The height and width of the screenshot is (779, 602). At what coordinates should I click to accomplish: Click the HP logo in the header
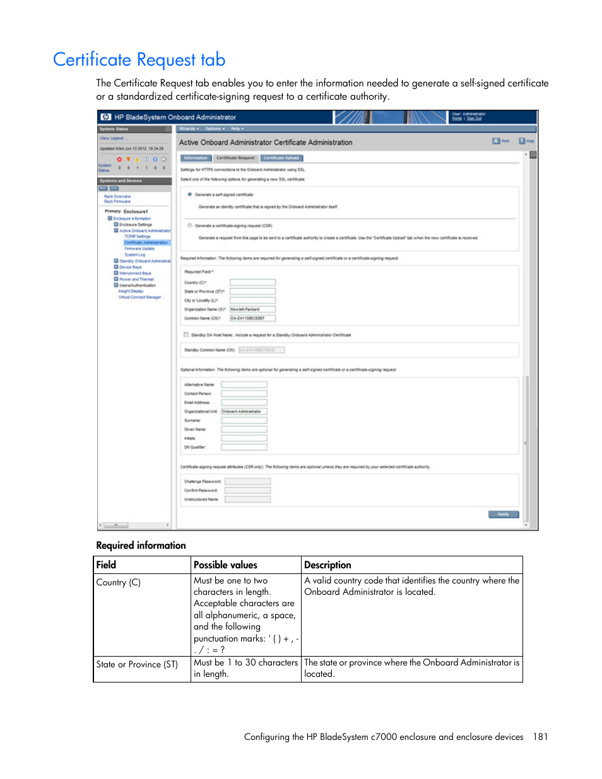106,117
